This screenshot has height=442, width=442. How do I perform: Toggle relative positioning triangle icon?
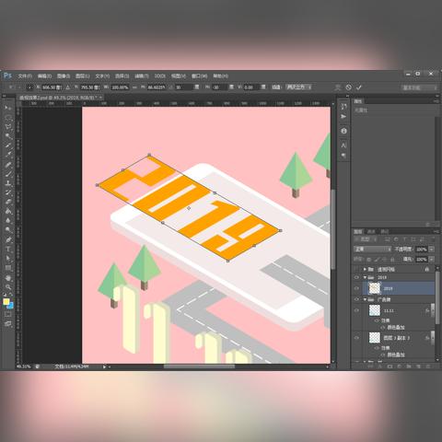coord(68,87)
